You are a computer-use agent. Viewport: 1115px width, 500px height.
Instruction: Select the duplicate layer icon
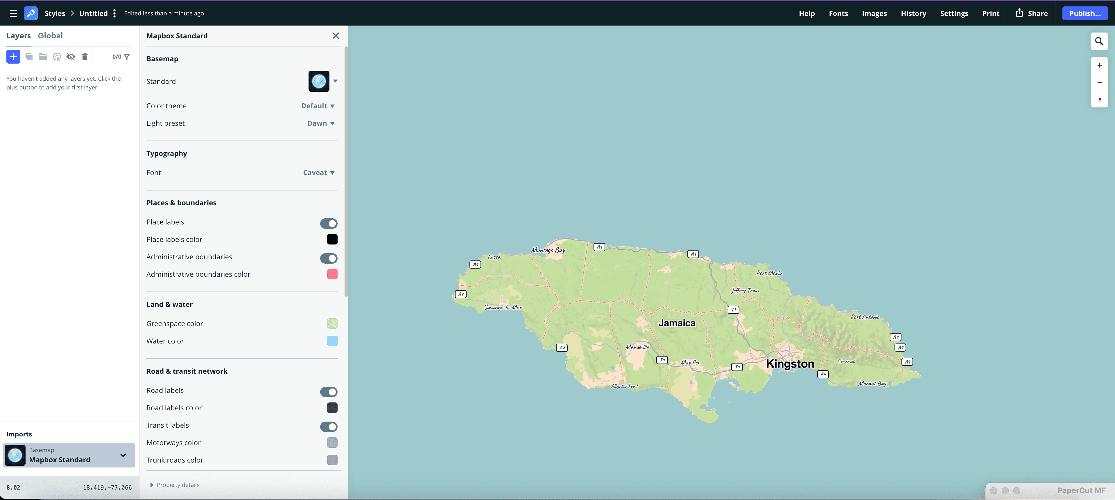[29, 57]
